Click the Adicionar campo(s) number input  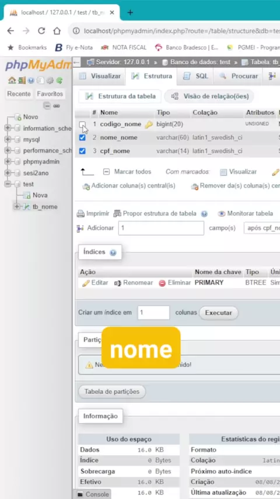(x=161, y=228)
